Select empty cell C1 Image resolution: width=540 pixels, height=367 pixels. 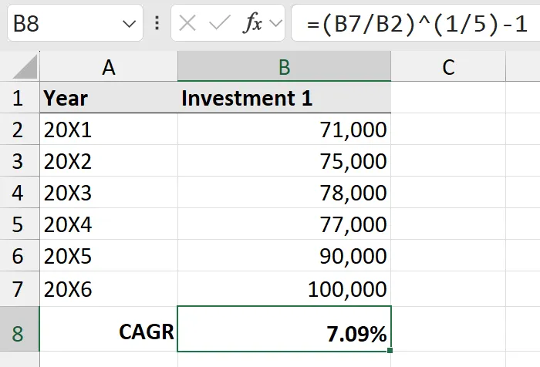(x=448, y=97)
